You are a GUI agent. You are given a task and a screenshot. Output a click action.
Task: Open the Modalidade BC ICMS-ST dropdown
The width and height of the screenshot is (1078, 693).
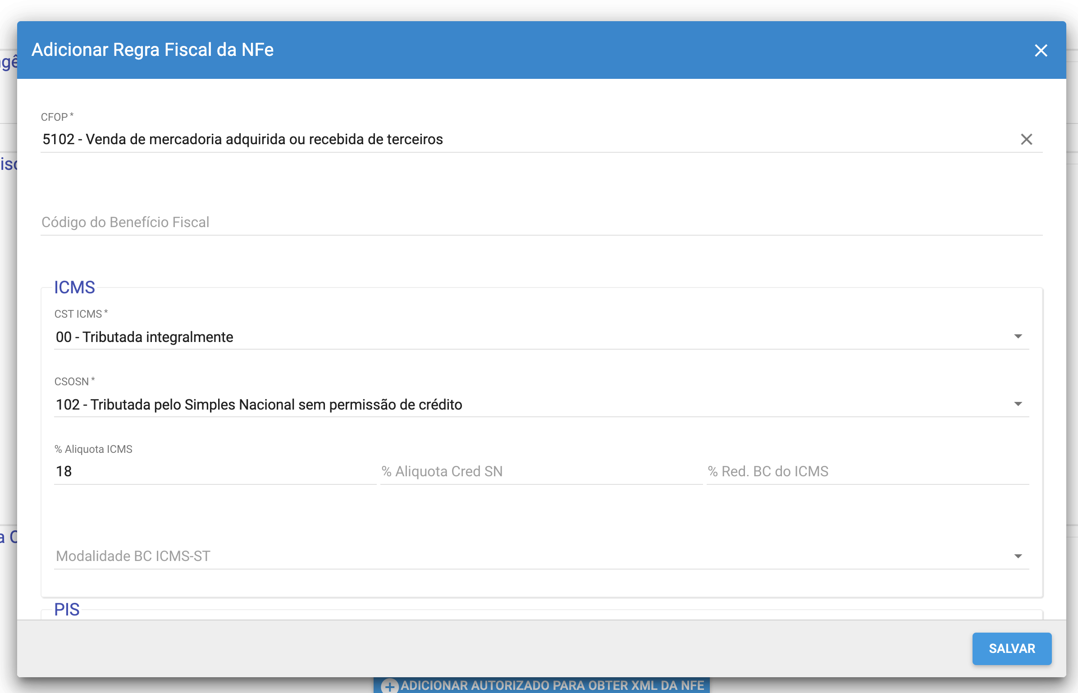click(x=541, y=556)
